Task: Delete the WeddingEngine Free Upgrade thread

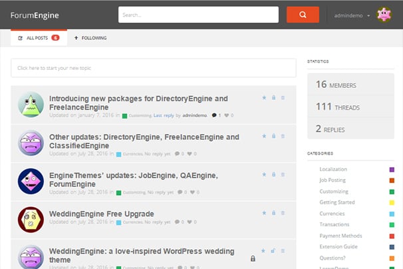Action: [x=283, y=213]
